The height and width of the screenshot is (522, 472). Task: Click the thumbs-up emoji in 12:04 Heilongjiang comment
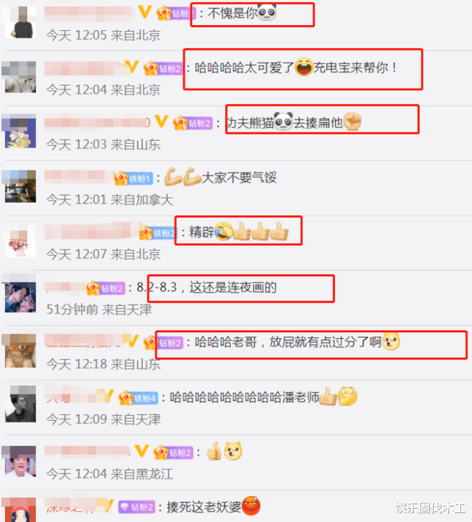click(215, 451)
